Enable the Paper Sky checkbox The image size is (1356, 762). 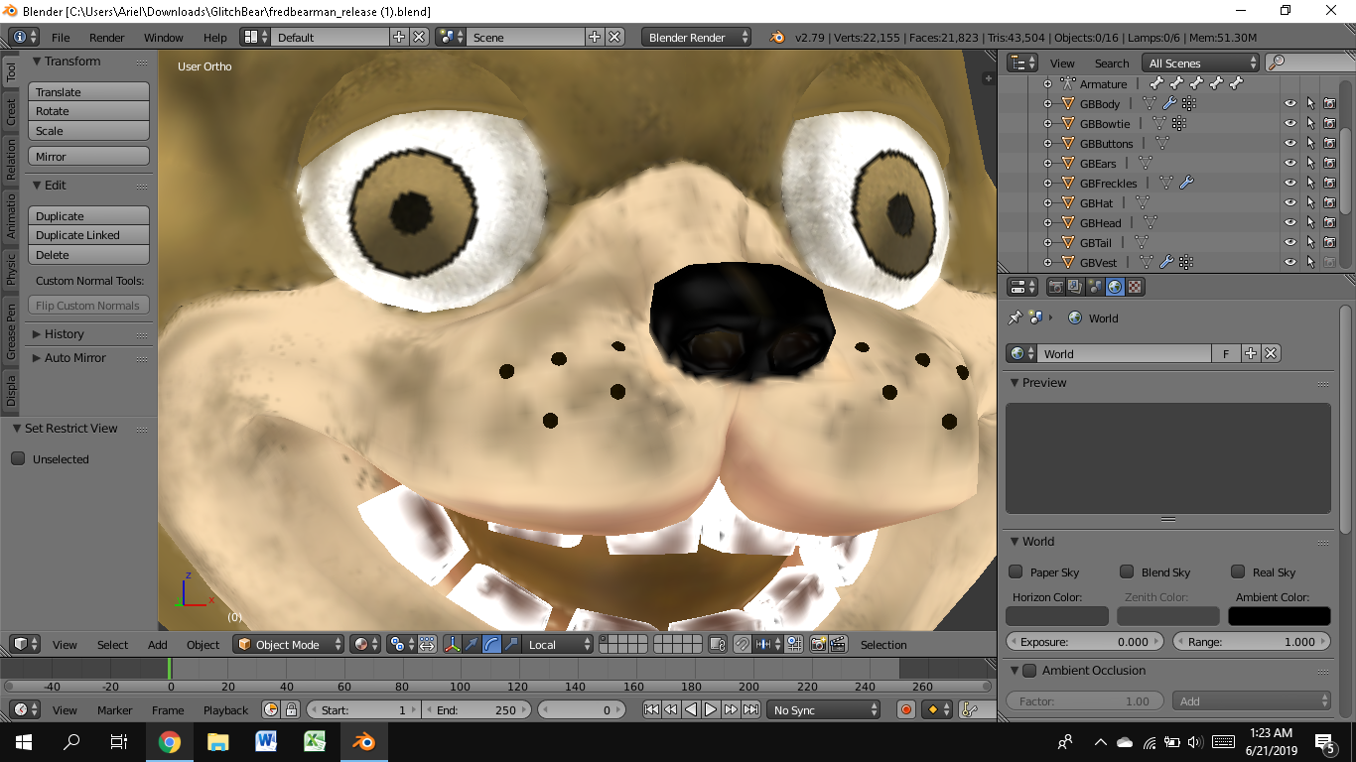[x=1016, y=571]
